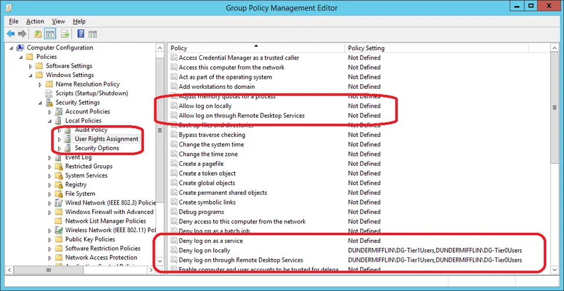Collapse the Windows Settings node

[x=31, y=75]
